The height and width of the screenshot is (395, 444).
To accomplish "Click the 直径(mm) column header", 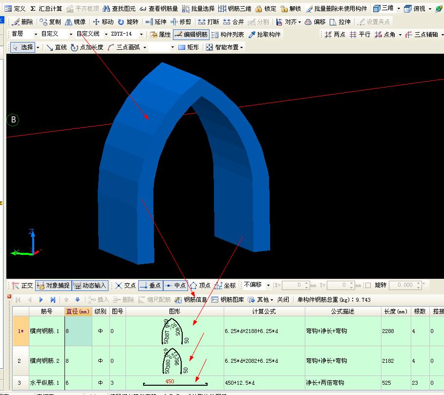I will (78, 311).
